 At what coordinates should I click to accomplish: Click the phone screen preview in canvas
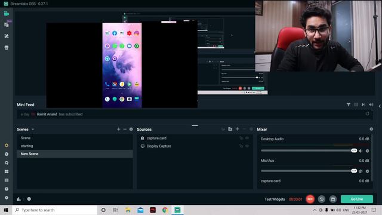tap(122, 65)
